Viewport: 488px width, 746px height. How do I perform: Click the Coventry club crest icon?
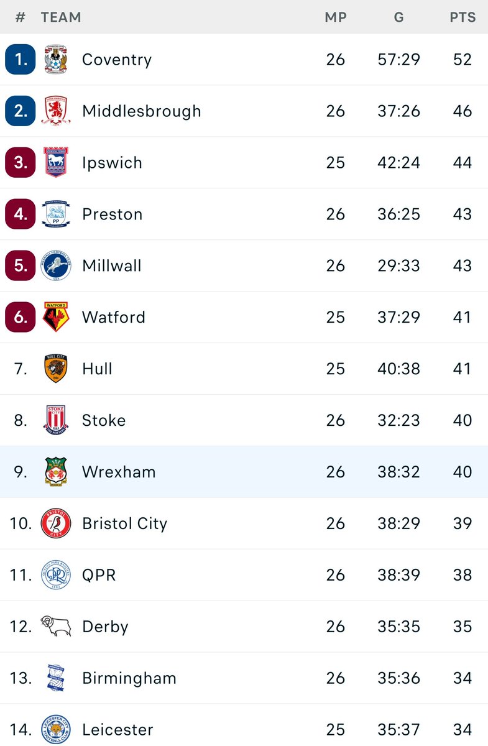[x=56, y=60]
